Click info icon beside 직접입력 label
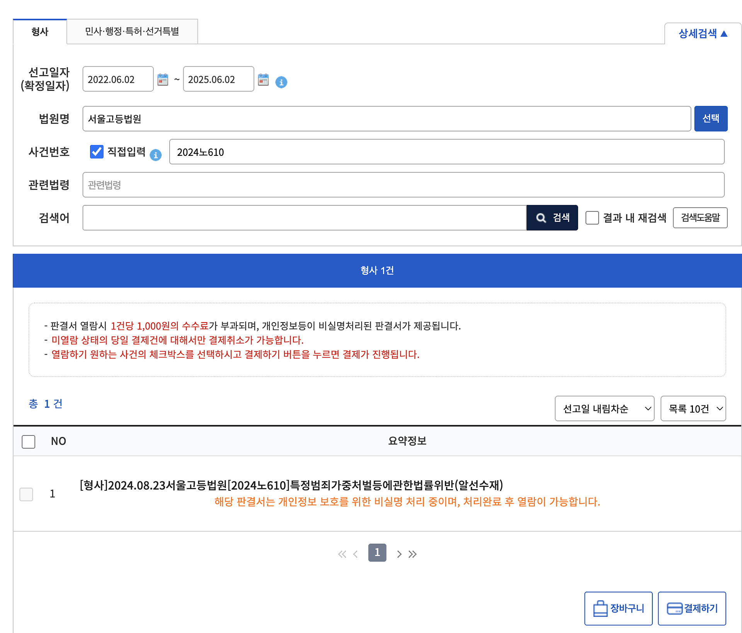 (x=155, y=155)
